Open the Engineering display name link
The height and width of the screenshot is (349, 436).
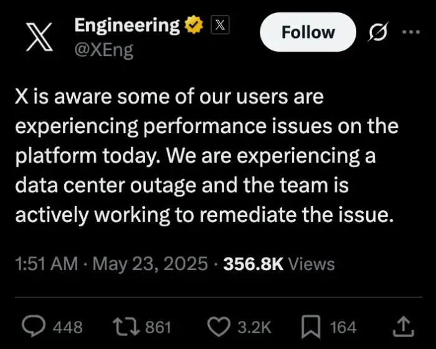(x=127, y=26)
